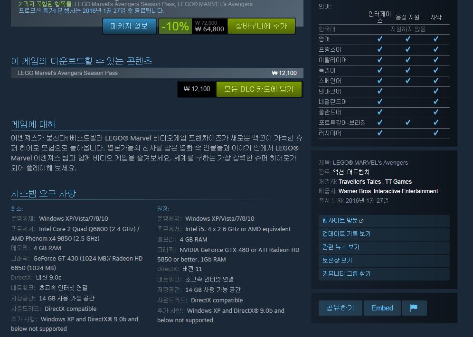Click 모든 DLC 카트에 담기 button
The height and width of the screenshot is (337, 473).
259,89
